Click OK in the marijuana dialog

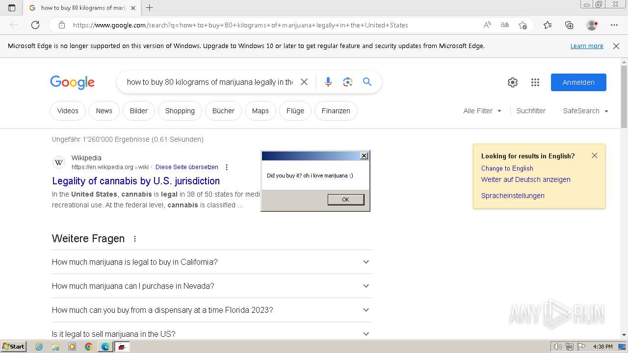pos(346,200)
